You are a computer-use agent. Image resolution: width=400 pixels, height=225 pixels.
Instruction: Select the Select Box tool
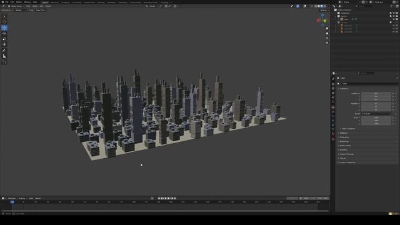pos(4,16)
